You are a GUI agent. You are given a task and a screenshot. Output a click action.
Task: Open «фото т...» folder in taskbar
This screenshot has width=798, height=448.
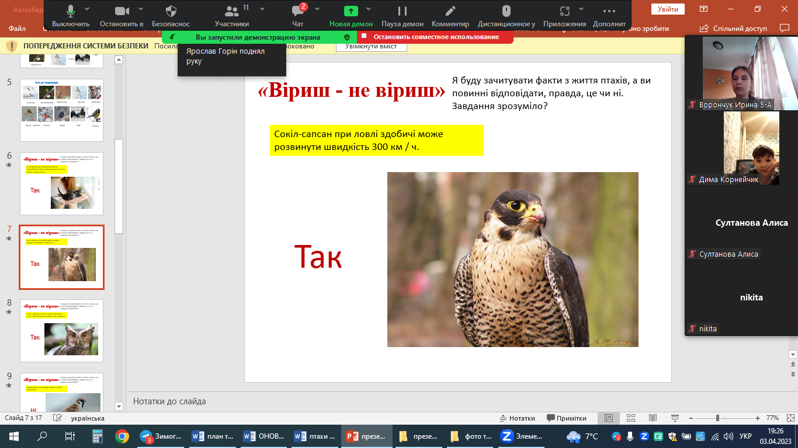coord(471,436)
